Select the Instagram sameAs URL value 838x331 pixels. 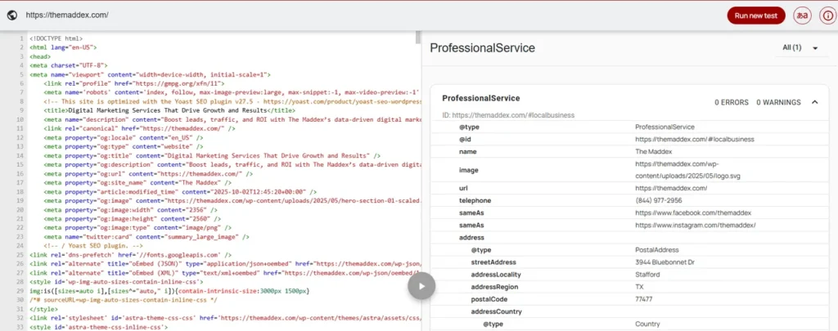pos(696,226)
